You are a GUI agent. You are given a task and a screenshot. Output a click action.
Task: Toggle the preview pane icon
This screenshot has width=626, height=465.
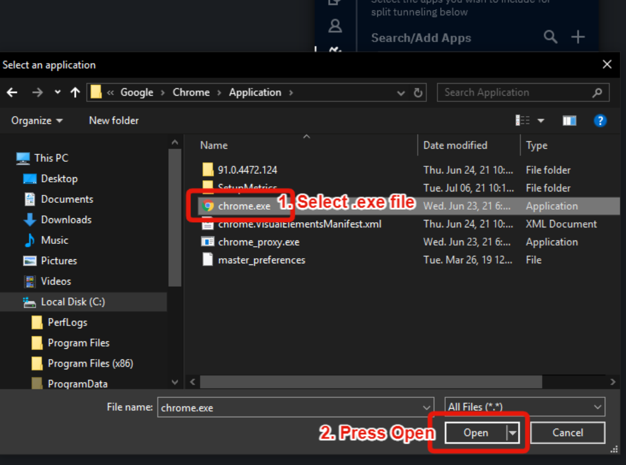569,120
